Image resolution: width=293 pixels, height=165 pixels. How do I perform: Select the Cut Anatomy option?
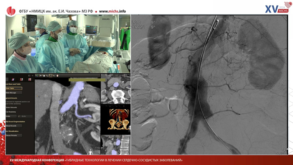(11, 112)
